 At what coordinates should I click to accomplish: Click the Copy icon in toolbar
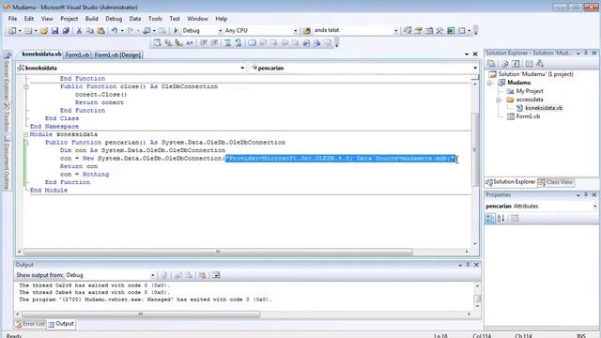click(x=90, y=30)
